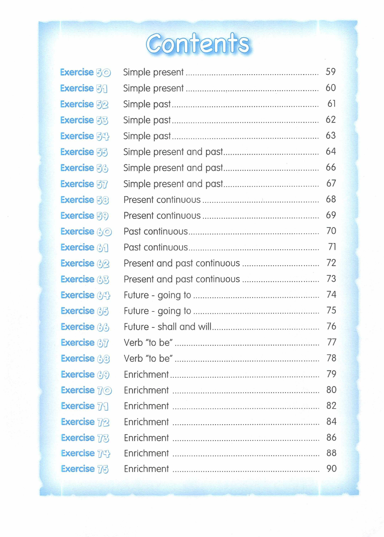Screen dimensions: 384x537
Task: Jump to page number 64
Action: click(331, 152)
